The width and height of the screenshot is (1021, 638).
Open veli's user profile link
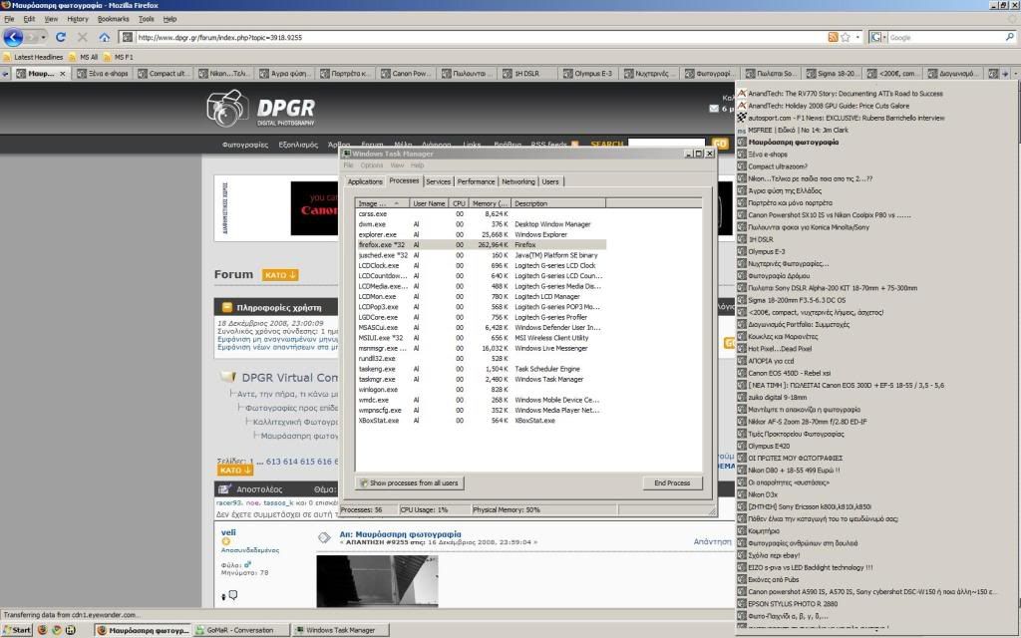tap(228, 532)
